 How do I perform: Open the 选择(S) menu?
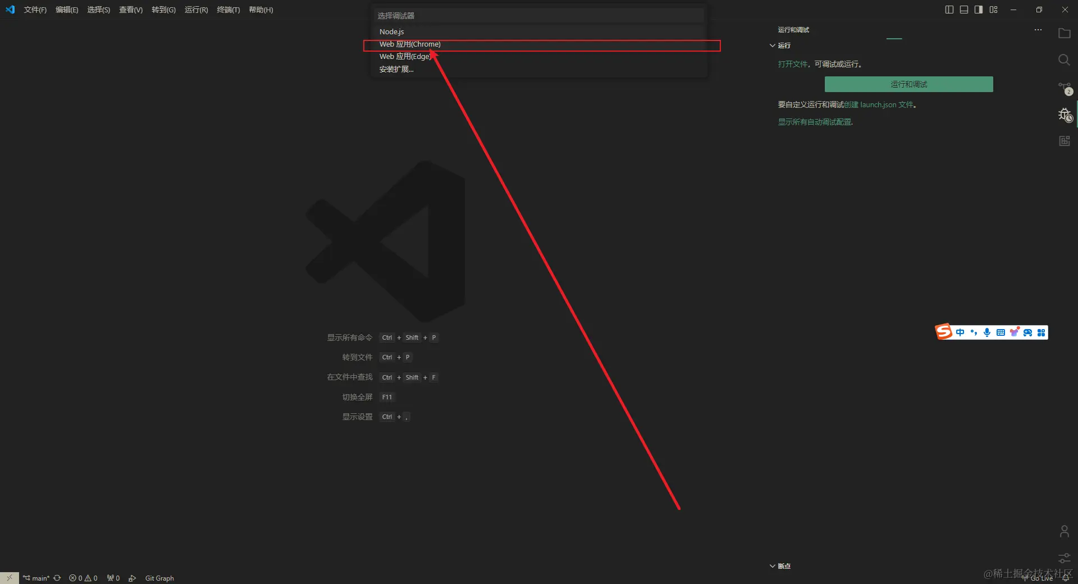(98, 10)
